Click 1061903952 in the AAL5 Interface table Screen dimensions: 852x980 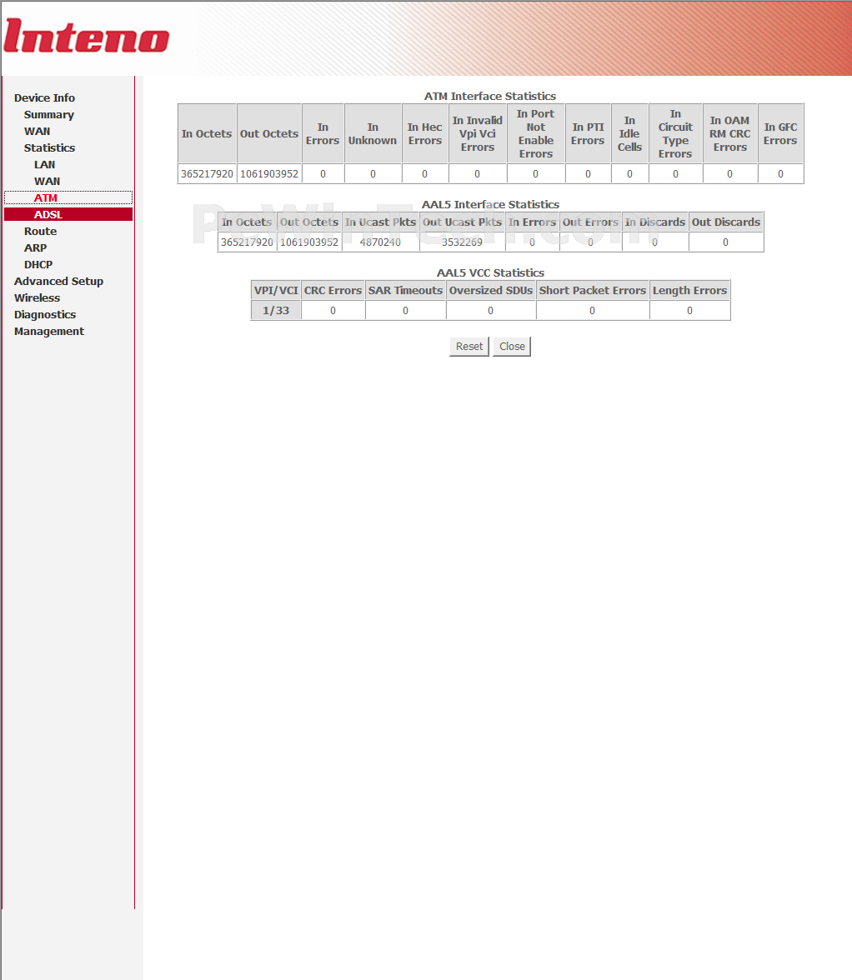coord(308,242)
